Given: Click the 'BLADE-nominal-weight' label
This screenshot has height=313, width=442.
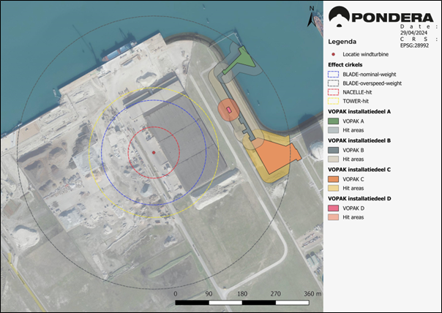Looking at the screenshot, I should 370,75.
